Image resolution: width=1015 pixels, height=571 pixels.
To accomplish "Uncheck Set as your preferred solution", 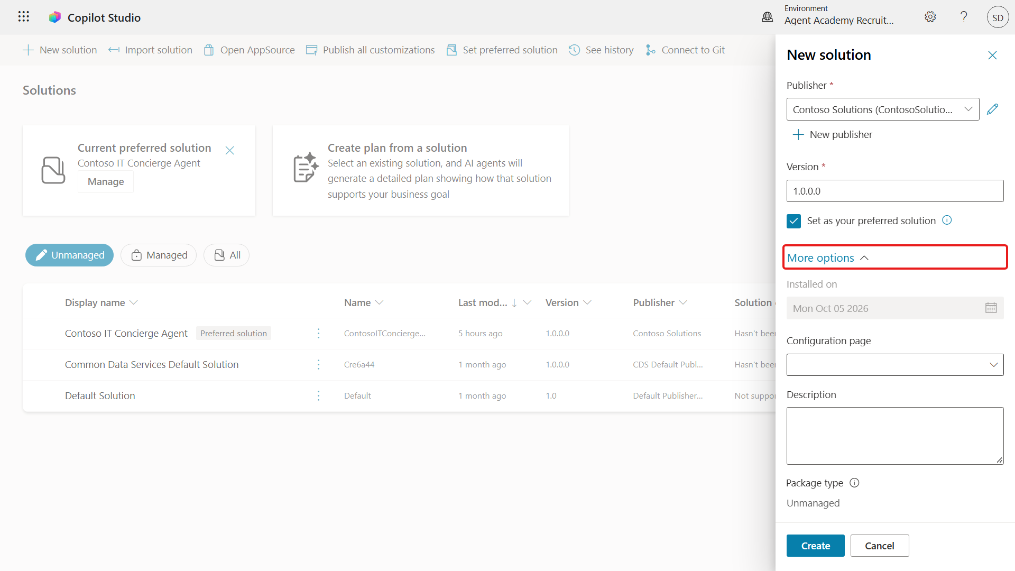I will click(x=793, y=221).
